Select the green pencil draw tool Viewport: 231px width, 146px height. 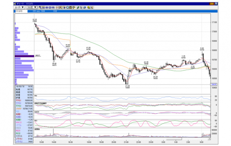(78, 7)
